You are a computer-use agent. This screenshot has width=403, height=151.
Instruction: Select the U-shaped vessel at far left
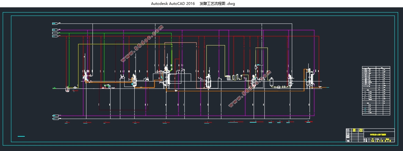click(67, 89)
